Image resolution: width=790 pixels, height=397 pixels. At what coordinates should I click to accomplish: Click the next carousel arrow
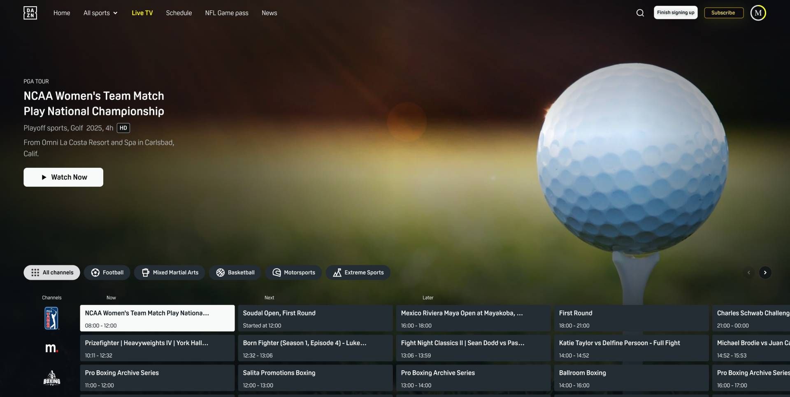(x=766, y=272)
